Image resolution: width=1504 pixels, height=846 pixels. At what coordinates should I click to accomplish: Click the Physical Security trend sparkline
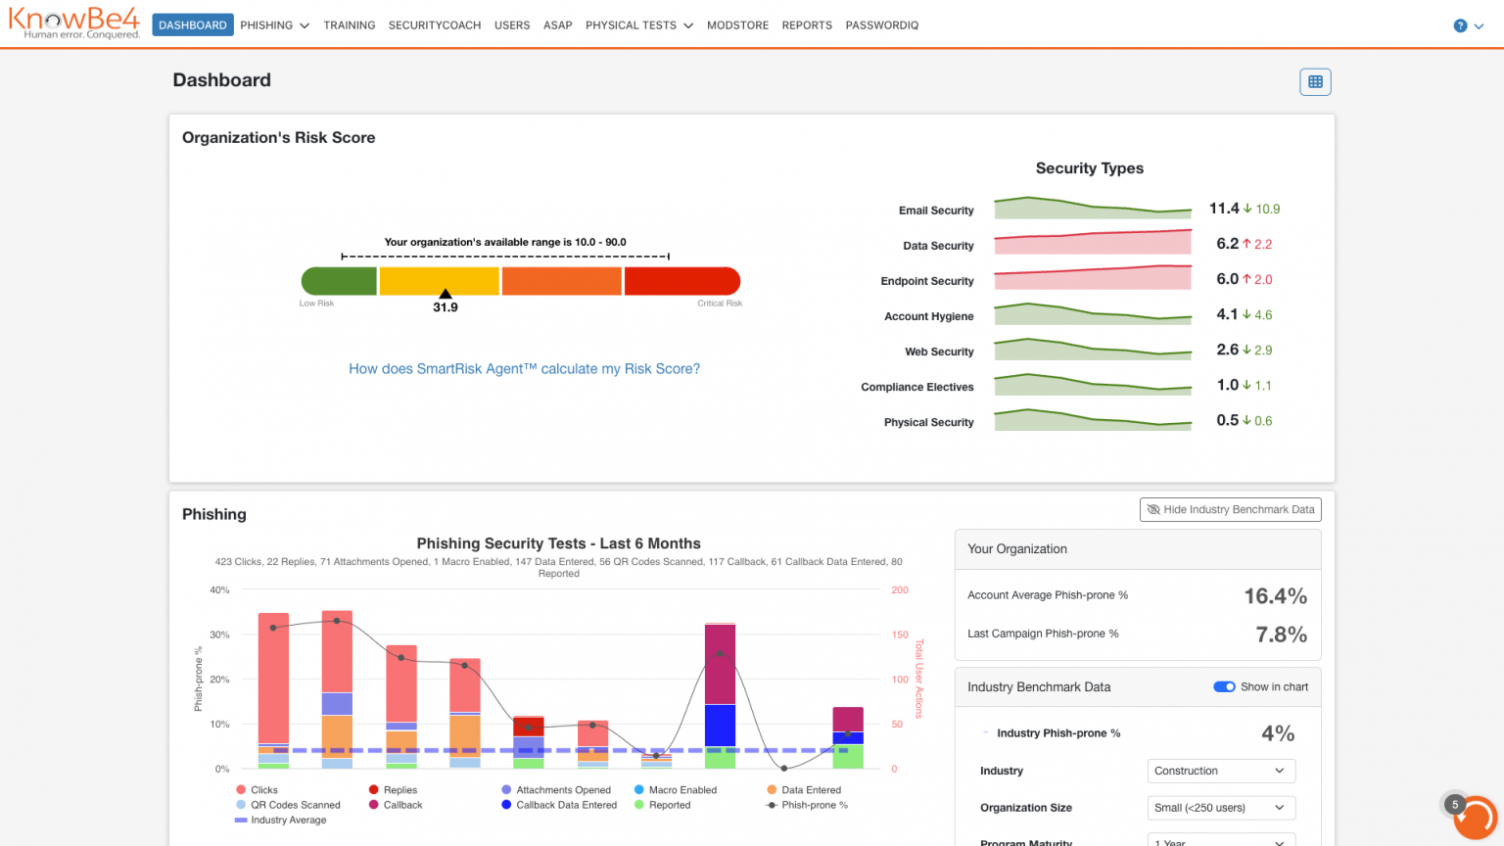[x=1093, y=420]
